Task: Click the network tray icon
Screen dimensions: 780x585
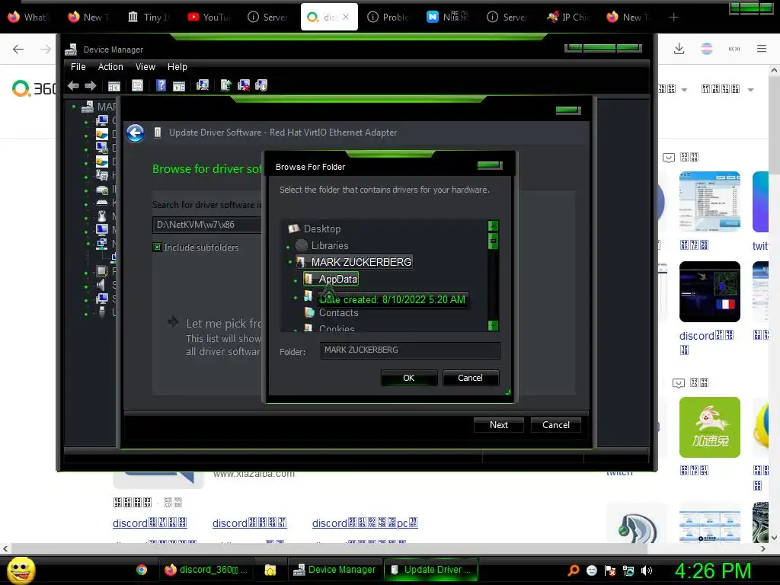Action: coord(628,571)
